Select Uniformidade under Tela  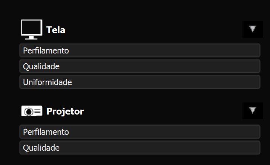[140, 82]
